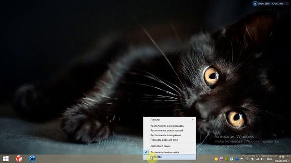
Task: Expand the Панели submenu
Action: point(170,120)
